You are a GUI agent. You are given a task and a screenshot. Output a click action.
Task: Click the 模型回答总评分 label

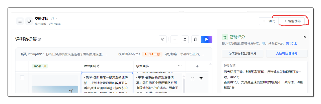pyautogui.click(x=129, y=54)
